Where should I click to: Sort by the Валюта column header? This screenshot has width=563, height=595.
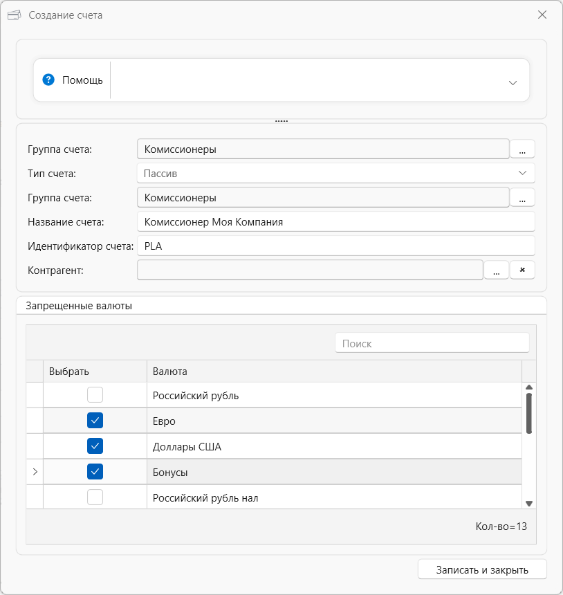pos(334,371)
